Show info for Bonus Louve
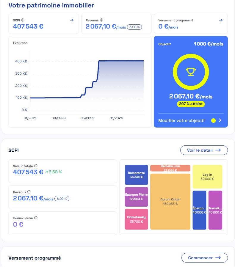Viewport: 235px width, 267px height. (x=36, y=218)
